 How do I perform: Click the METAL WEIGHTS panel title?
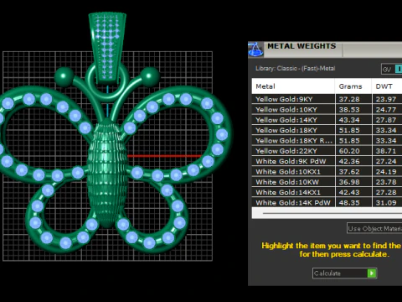pyautogui.click(x=301, y=46)
